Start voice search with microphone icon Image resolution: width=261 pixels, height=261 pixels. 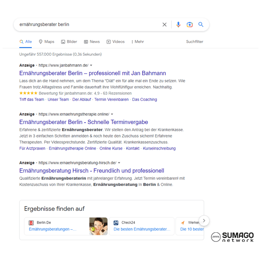(178, 25)
